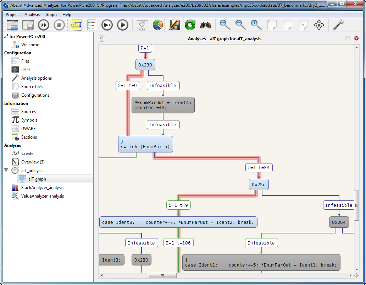This screenshot has width=366, height=285.
Task: Open the Help menu
Action: (x=67, y=15)
